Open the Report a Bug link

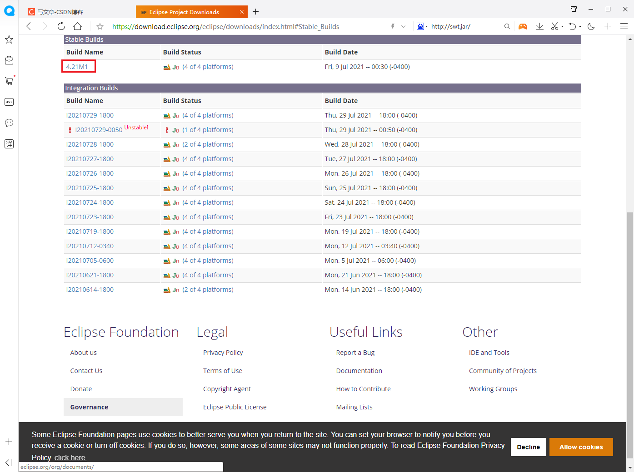(355, 353)
